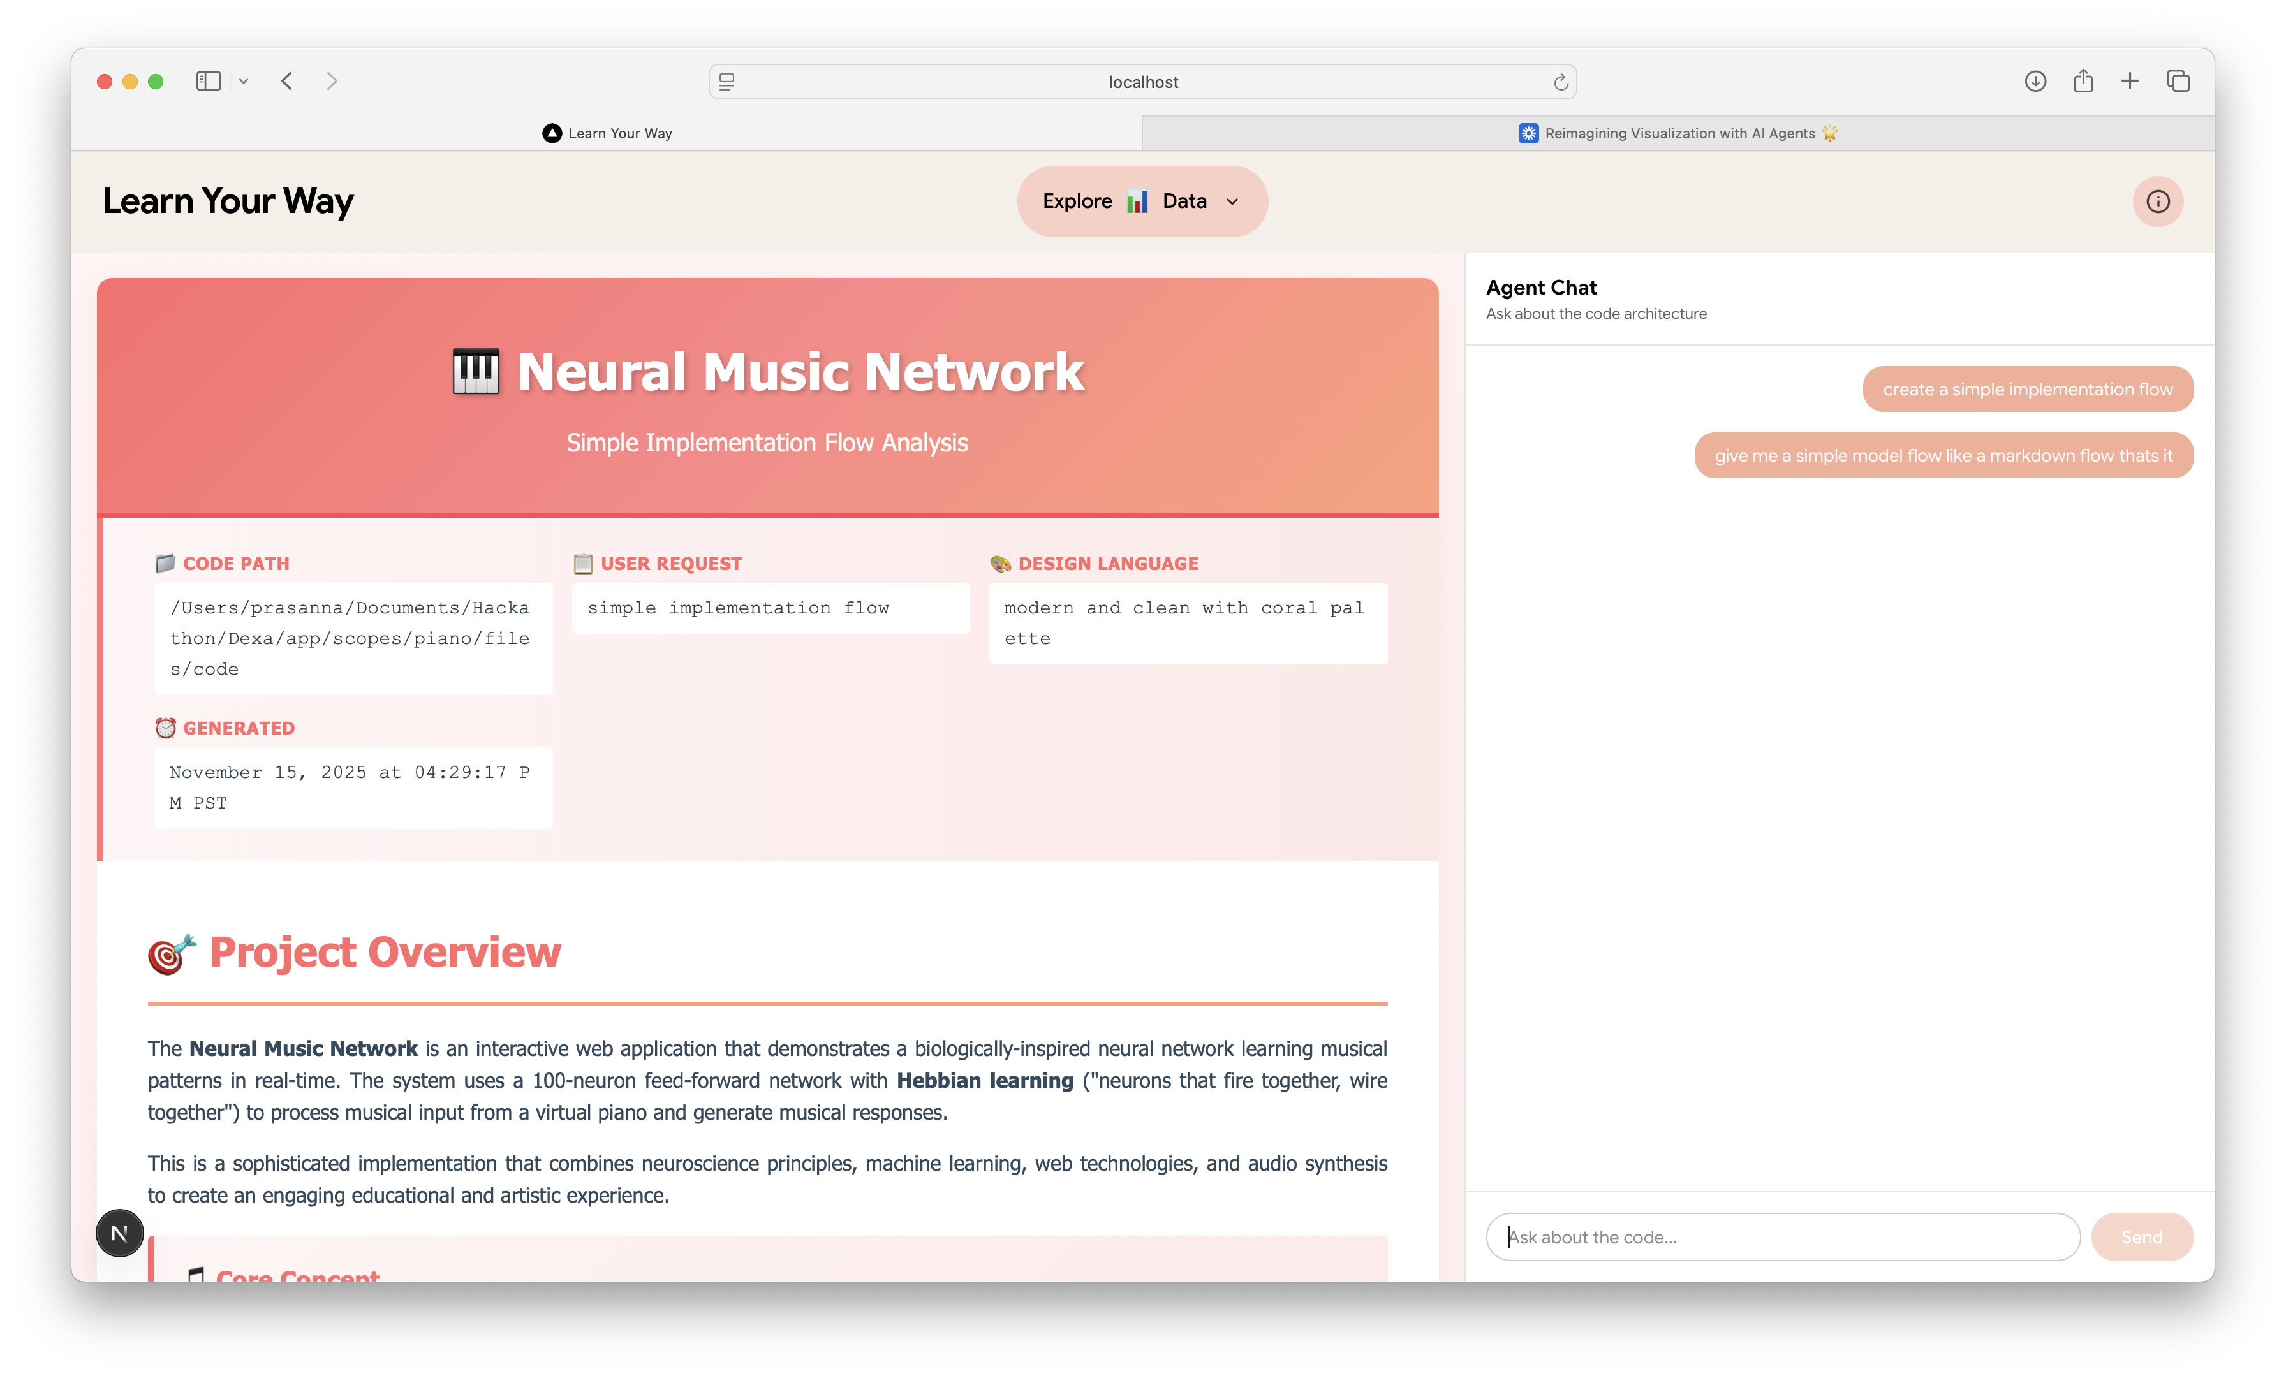
Task: Click the info icon in header
Action: 2157,201
